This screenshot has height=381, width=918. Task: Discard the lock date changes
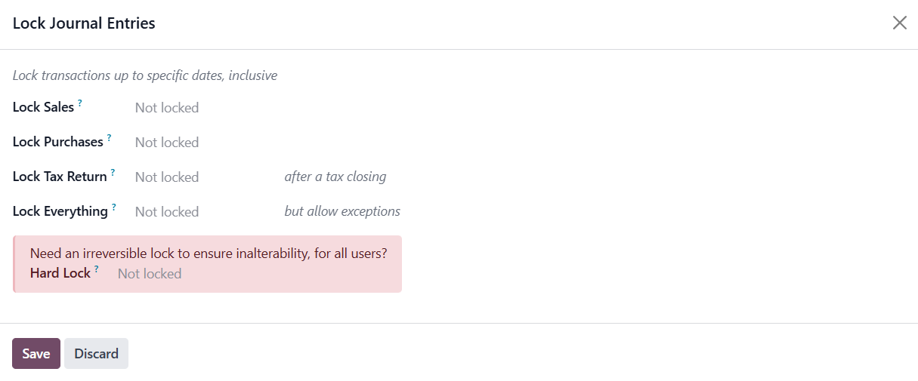pos(96,354)
